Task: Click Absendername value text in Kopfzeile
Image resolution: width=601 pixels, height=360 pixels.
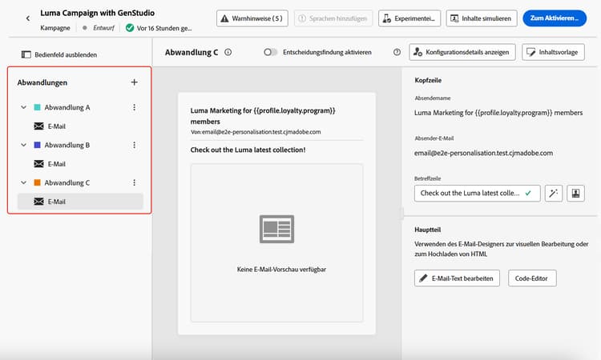Action: (498, 113)
